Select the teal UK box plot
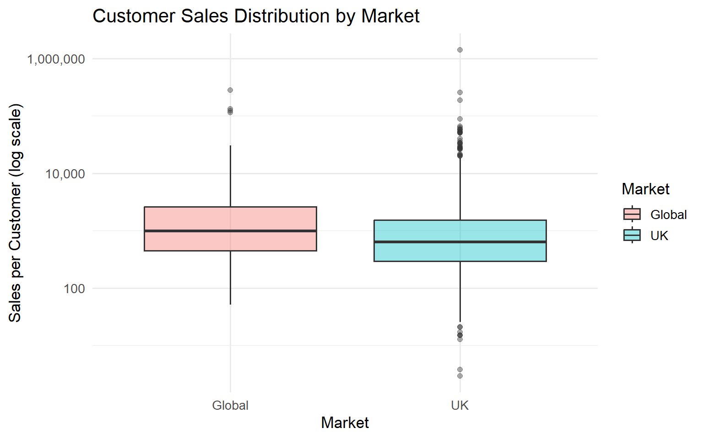The height and width of the screenshot is (439, 703). [x=460, y=241]
